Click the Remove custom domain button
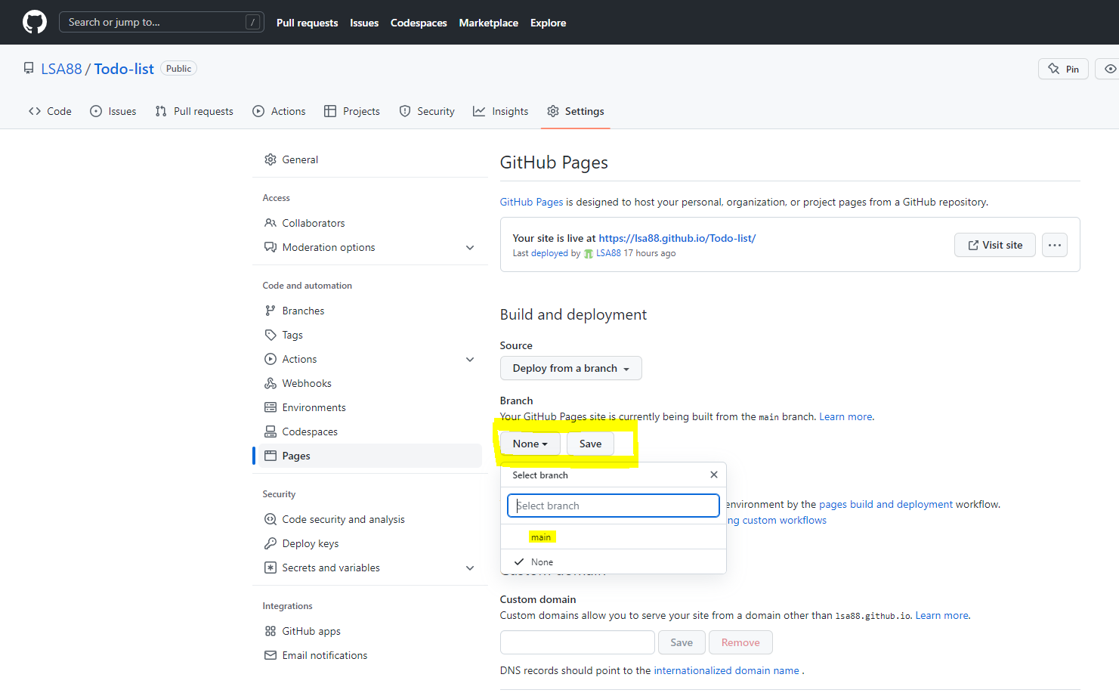1119x699 pixels. click(740, 642)
